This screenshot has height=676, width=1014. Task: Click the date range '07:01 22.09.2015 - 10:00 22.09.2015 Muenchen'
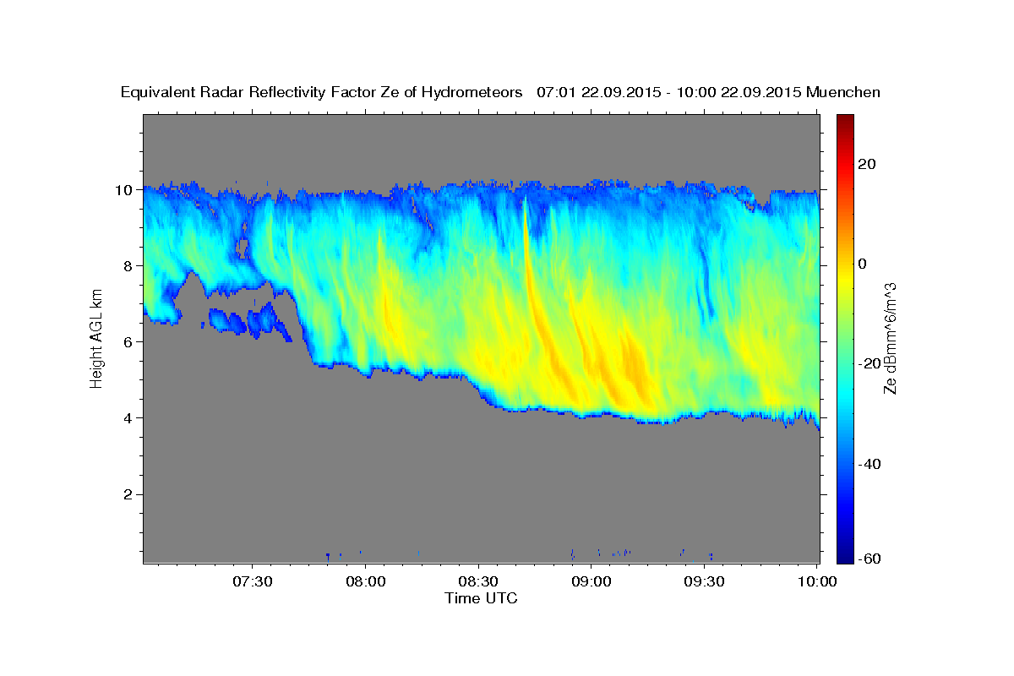709,92
